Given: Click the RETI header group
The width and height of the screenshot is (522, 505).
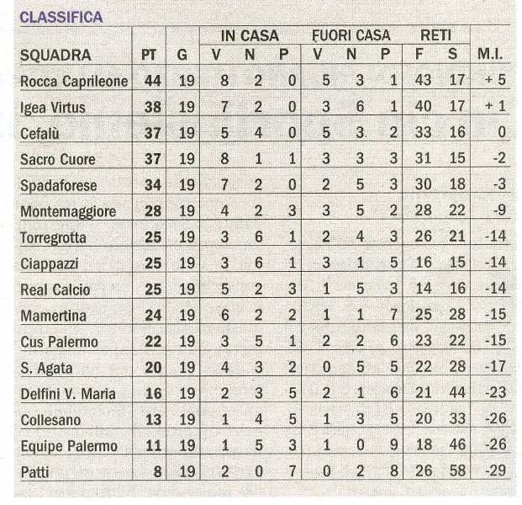Looking at the screenshot, I should (435, 35).
